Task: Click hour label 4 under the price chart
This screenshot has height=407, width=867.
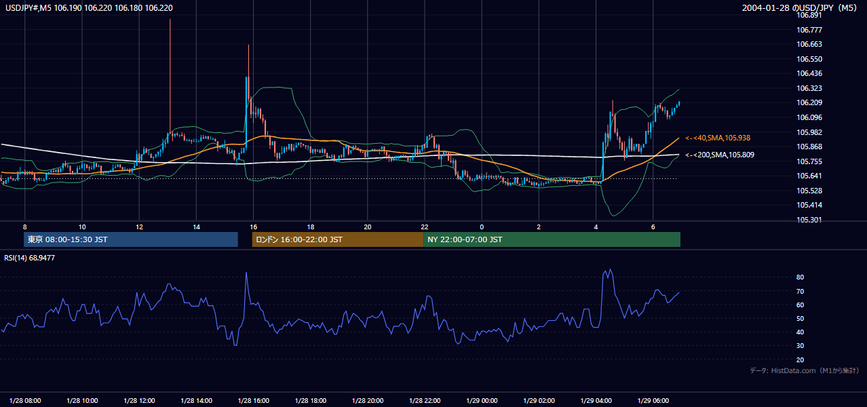Action: tap(596, 227)
